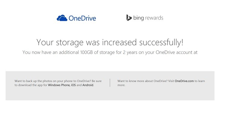229x126 pixels.
Task: Visit the OneDrive.com link
Action: pos(184,81)
